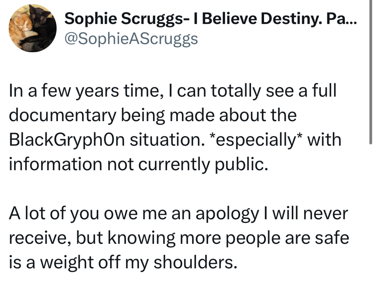Click the line "information not currently public."
Image resolution: width=375 pixels, height=291 pixels.
click(x=138, y=164)
